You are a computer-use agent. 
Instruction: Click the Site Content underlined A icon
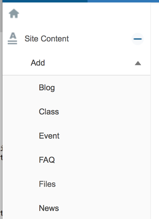[x=12, y=38]
